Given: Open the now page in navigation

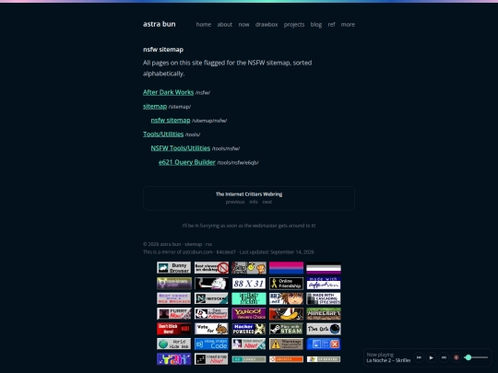Looking at the screenshot, I should pyautogui.click(x=243, y=25).
